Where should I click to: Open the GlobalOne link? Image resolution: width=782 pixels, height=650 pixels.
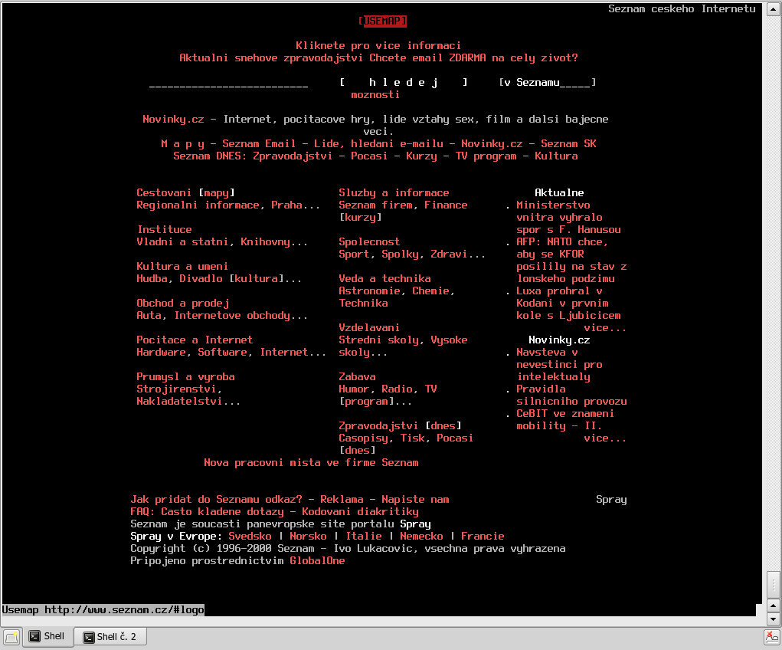coord(317,560)
